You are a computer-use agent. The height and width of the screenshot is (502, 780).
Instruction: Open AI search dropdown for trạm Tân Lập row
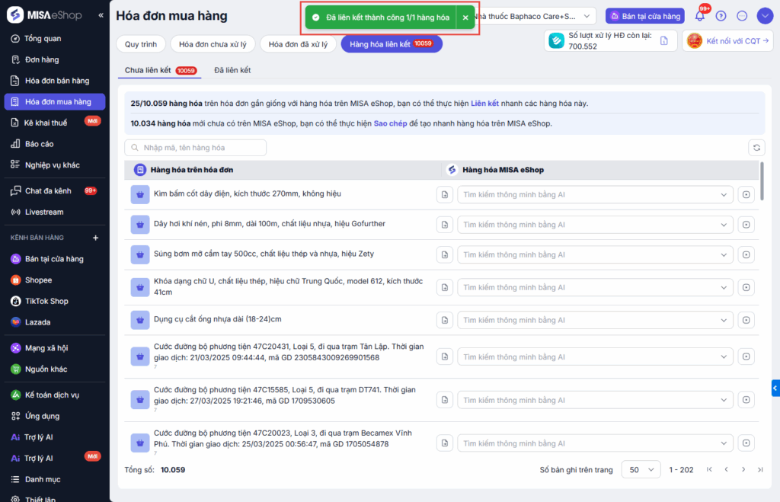point(595,357)
